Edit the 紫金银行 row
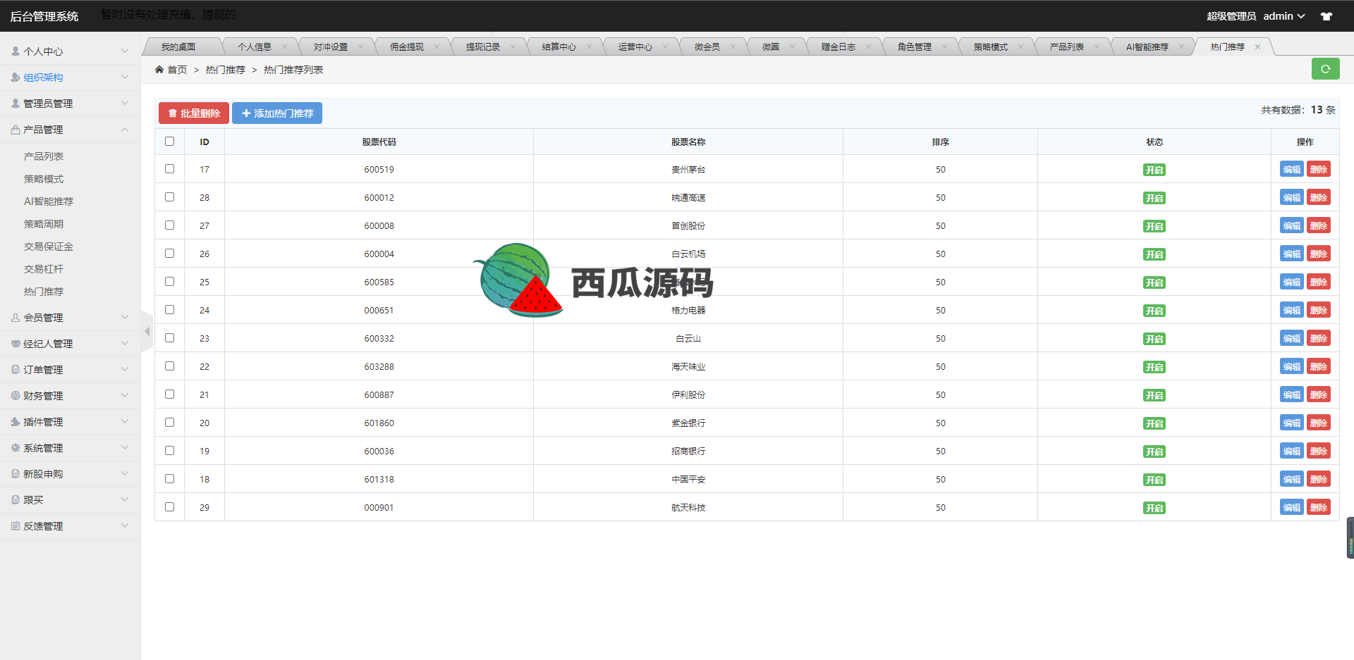 1292,423
